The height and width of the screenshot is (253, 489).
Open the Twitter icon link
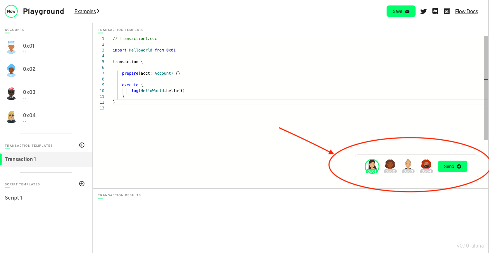(424, 11)
